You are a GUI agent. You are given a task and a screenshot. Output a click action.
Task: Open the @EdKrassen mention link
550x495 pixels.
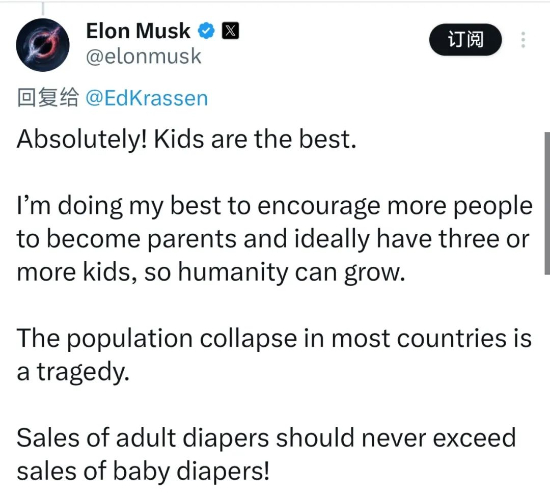click(x=147, y=98)
